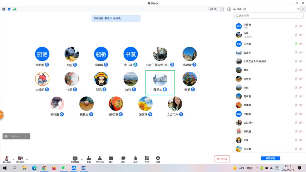Expand audio options arrow beside 解除静音
306x172 pixels.
13,159
